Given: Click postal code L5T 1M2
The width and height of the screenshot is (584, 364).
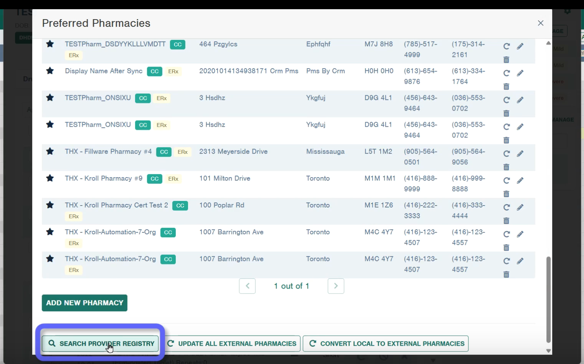Looking at the screenshot, I should click(378, 152).
